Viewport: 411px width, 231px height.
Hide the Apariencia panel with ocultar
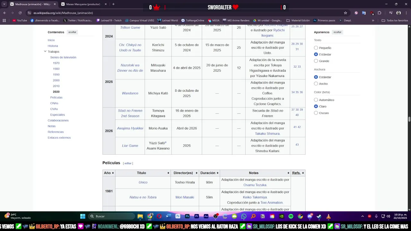click(337, 32)
